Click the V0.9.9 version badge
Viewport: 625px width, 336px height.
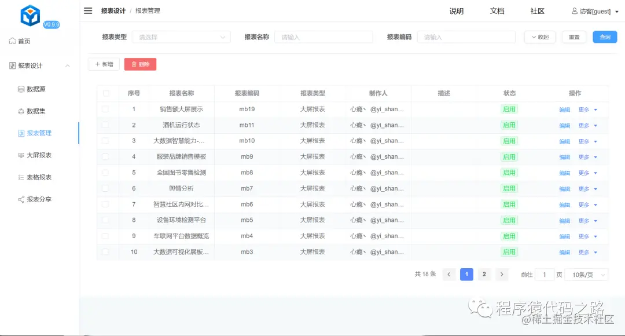52,25
